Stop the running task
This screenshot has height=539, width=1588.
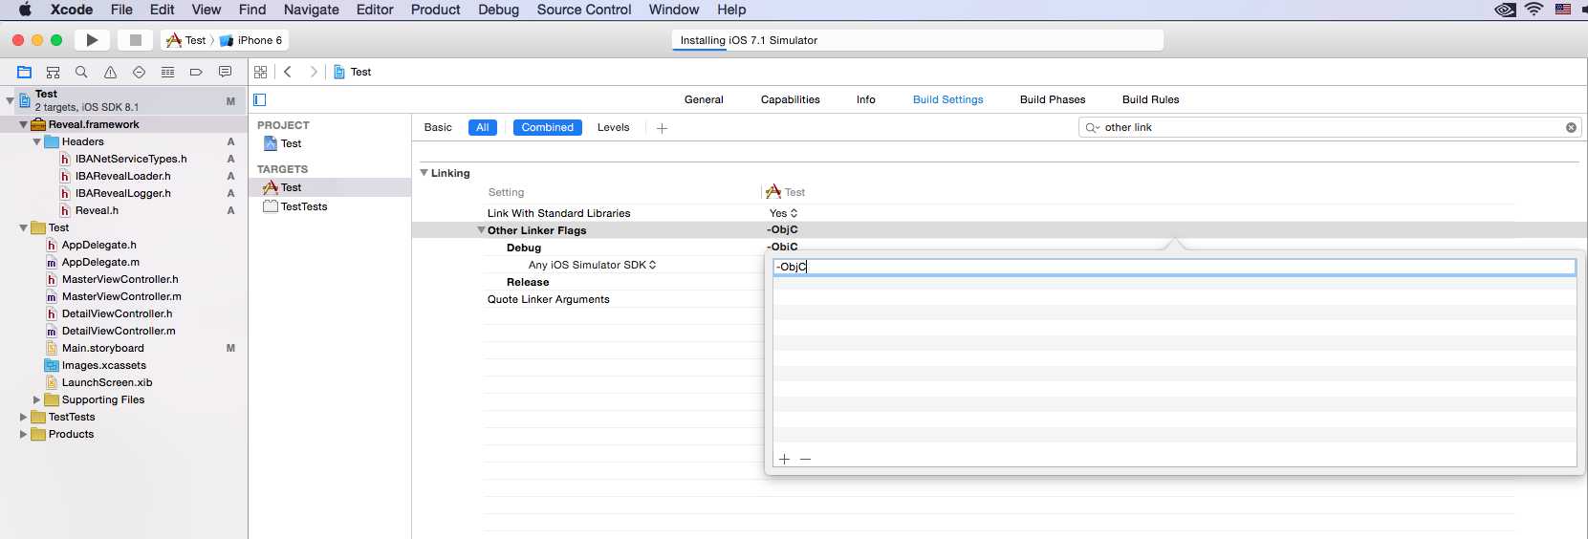point(136,40)
